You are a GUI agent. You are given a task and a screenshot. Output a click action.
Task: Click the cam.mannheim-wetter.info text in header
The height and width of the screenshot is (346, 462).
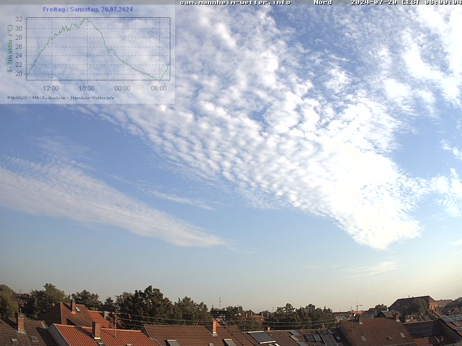tap(235, 2)
